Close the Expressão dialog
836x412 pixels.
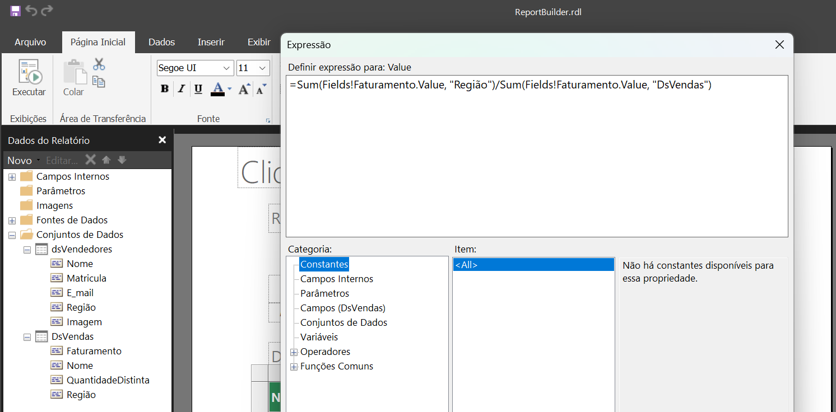point(779,45)
